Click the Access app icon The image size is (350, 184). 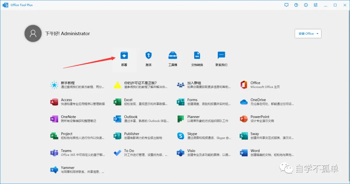click(54, 102)
